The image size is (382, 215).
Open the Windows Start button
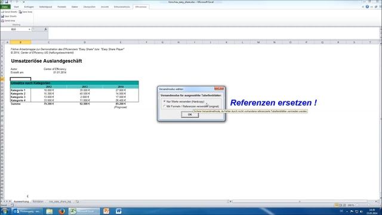[x=4, y=211]
